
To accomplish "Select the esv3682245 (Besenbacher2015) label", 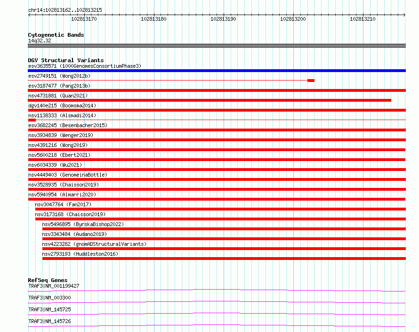I will [x=68, y=125].
